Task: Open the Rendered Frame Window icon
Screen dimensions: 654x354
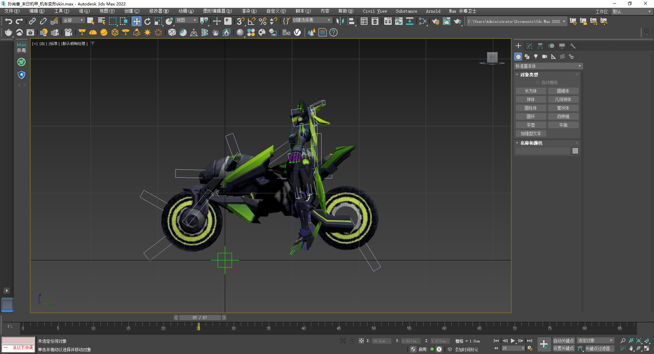Action: 447,21
